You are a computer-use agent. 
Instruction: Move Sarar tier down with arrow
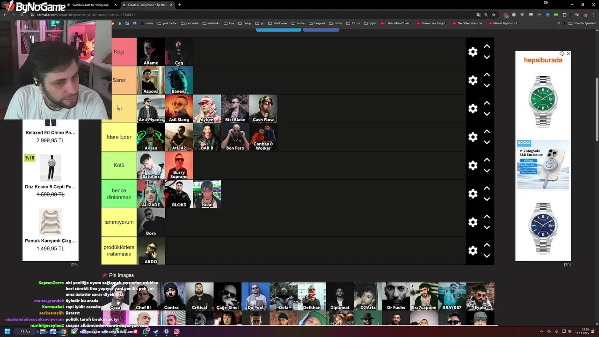pos(487,86)
